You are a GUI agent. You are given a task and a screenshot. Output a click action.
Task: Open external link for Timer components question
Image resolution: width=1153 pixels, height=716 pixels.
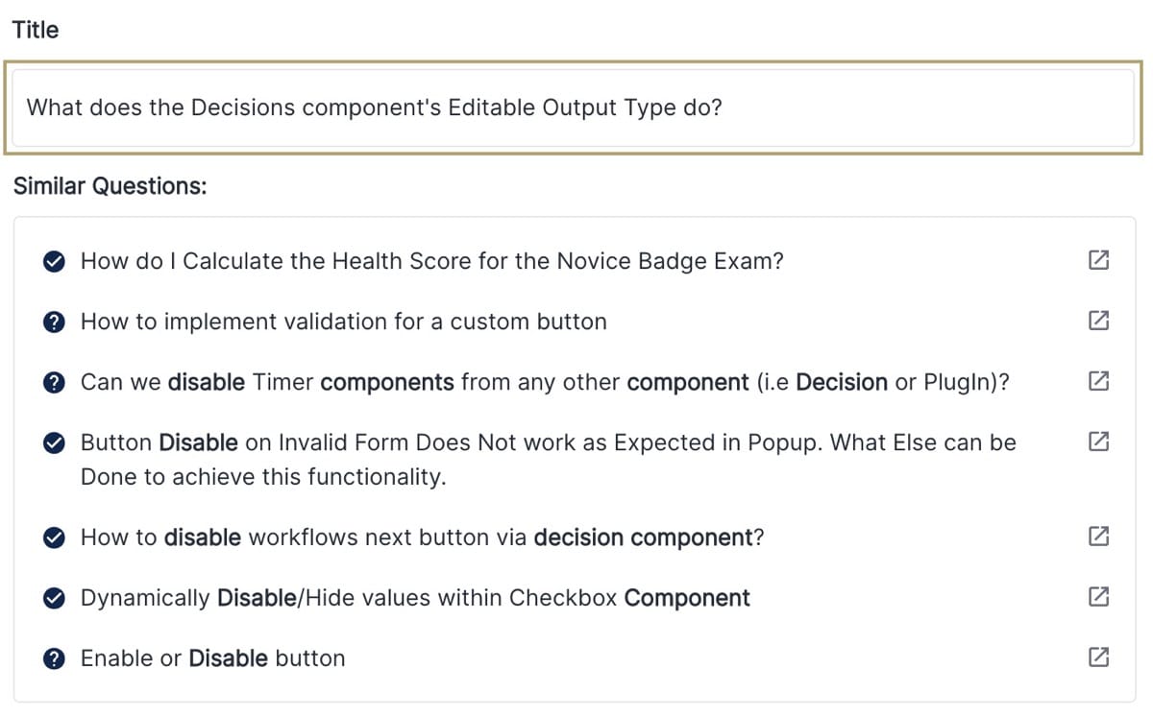[x=1098, y=382]
